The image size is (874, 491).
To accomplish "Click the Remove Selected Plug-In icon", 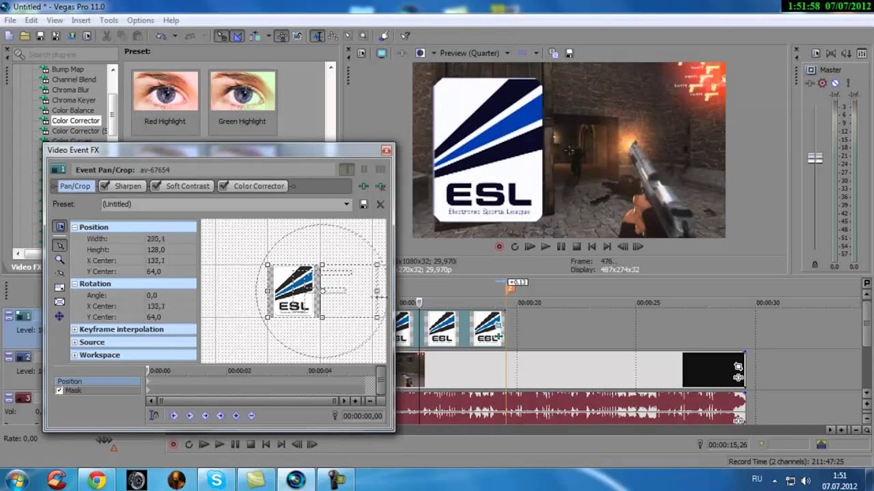I will tap(380, 186).
